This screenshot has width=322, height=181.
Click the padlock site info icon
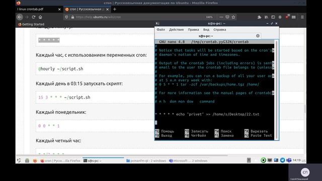(72, 17)
